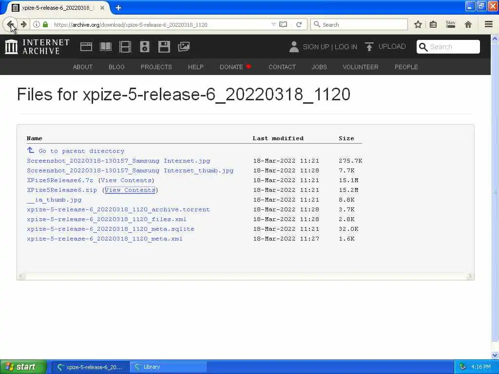Close the xpize-5-release-6 tab
The height and width of the screenshot is (374, 499).
(102, 8)
